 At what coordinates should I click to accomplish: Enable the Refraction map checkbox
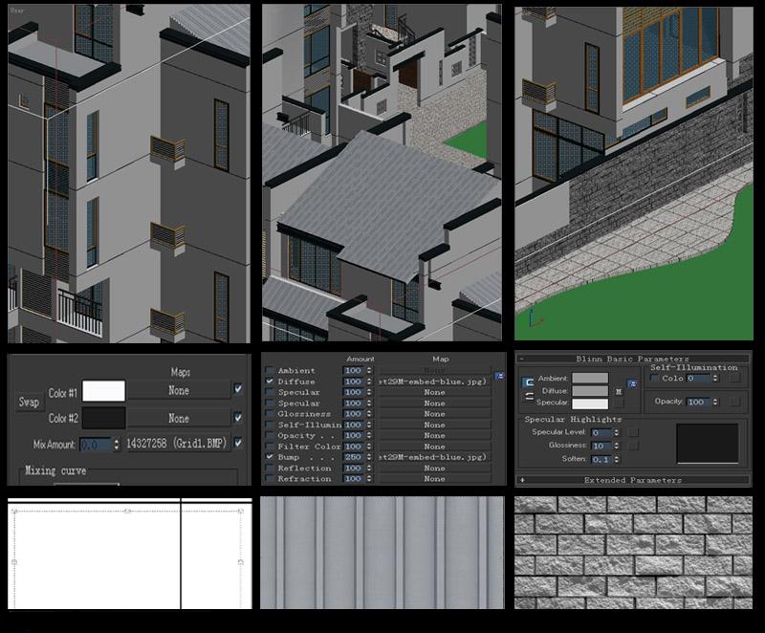pyautogui.click(x=270, y=479)
